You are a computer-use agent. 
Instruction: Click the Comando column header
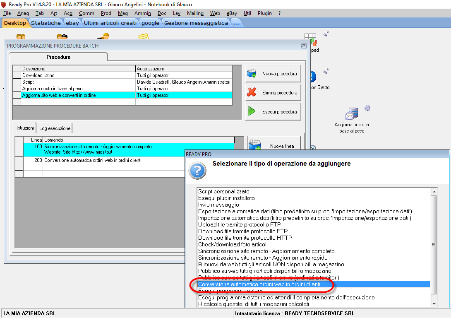pos(139,140)
